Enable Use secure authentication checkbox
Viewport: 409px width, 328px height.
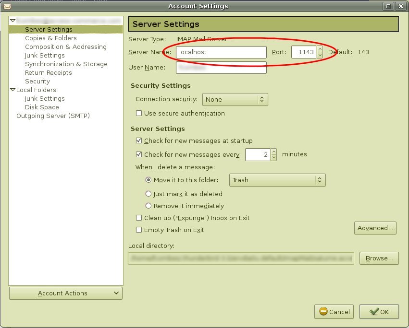click(x=139, y=113)
